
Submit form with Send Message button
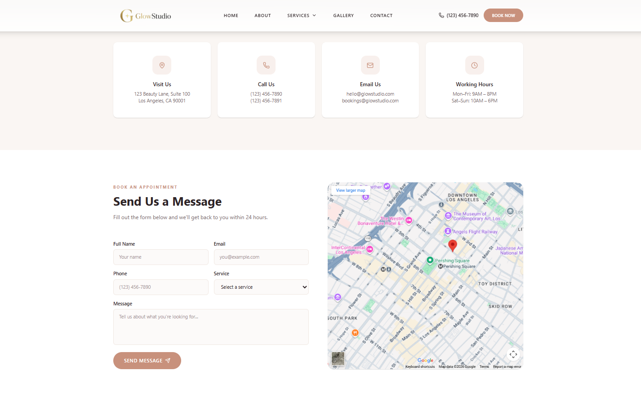tap(147, 361)
